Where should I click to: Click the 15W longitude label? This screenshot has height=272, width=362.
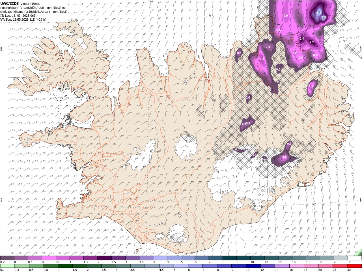pyautogui.click(x=300, y=1)
